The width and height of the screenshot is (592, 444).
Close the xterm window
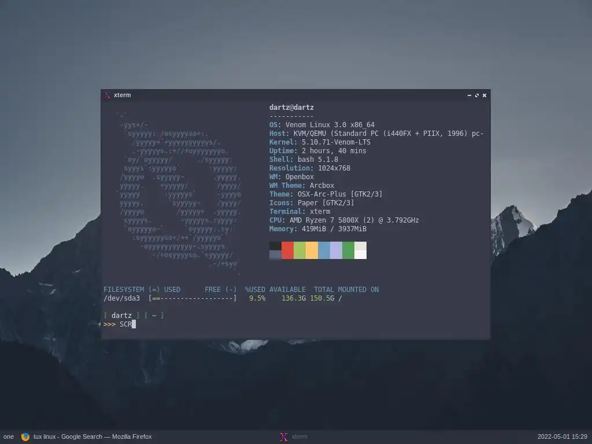coord(484,95)
